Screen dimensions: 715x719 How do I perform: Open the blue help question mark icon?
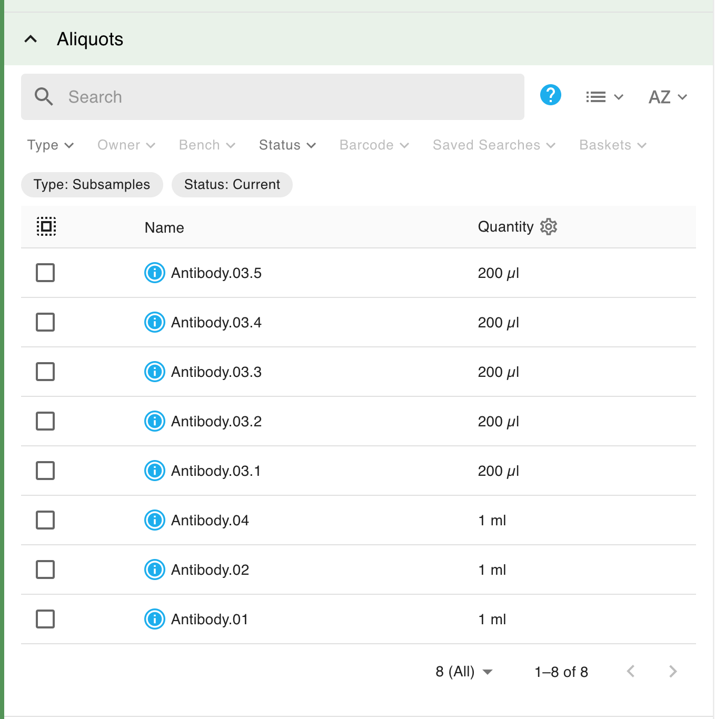(551, 95)
